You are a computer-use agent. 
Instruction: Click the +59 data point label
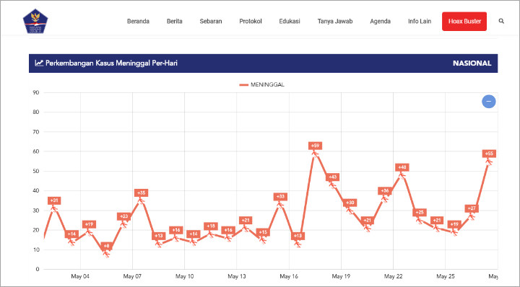click(x=315, y=146)
